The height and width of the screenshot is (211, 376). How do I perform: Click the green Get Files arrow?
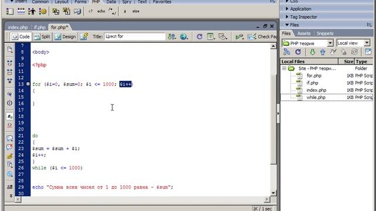tap(312, 52)
